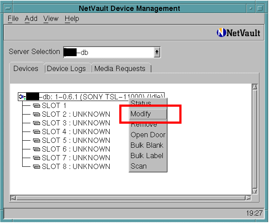Select SLOT 3 : UNKNOWN text
Image resolution: width=269 pixels, height=223 pixels.
point(76,123)
